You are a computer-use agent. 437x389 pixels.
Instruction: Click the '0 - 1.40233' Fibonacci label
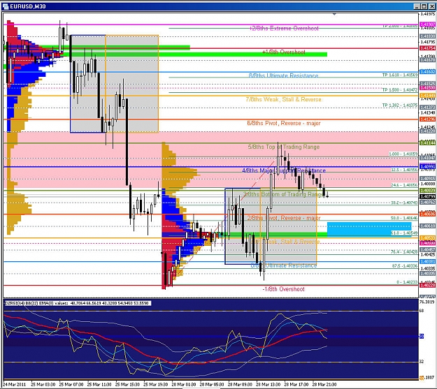(407, 282)
